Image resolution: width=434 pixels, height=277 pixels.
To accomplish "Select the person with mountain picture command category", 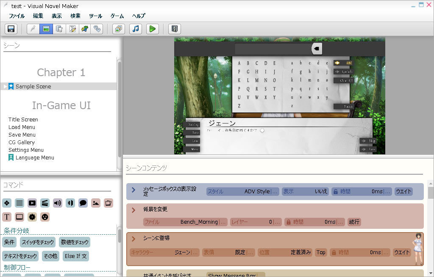I will pos(96,203).
